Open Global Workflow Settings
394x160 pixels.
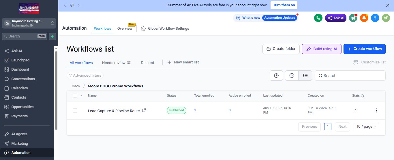tap(165, 29)
